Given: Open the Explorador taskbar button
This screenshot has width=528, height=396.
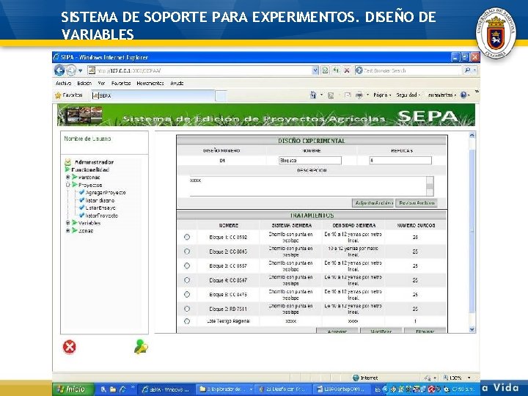Looking at the screenshot, I should 225,389.
